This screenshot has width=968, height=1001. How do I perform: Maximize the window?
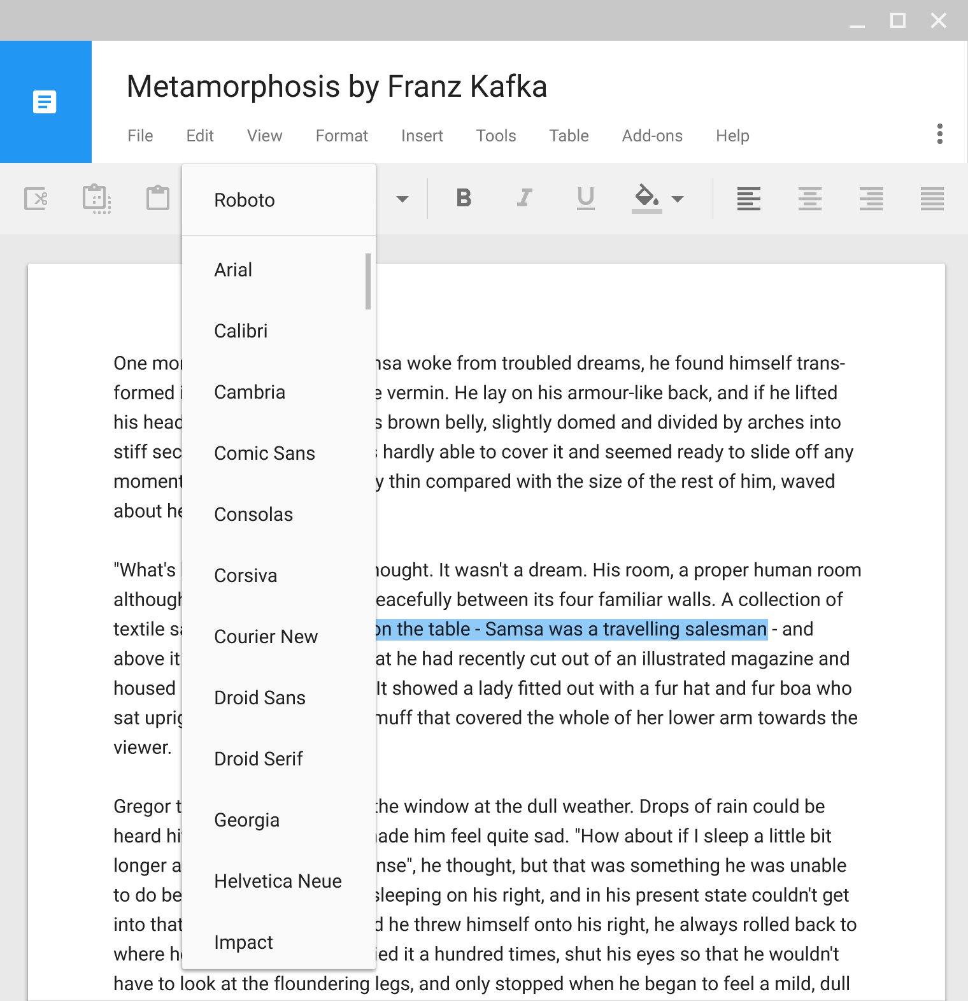[x=898, y=20]
